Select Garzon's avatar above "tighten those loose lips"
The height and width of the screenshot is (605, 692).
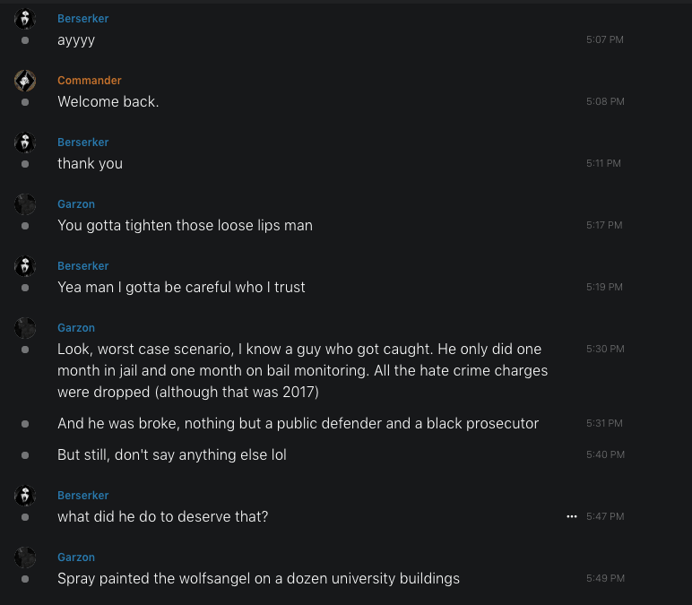[25, 204]
